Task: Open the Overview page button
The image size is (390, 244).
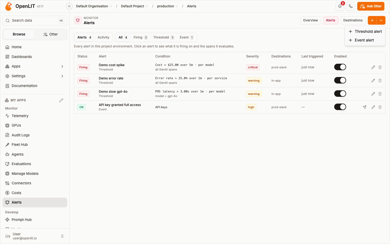Action: click(310, 20)
